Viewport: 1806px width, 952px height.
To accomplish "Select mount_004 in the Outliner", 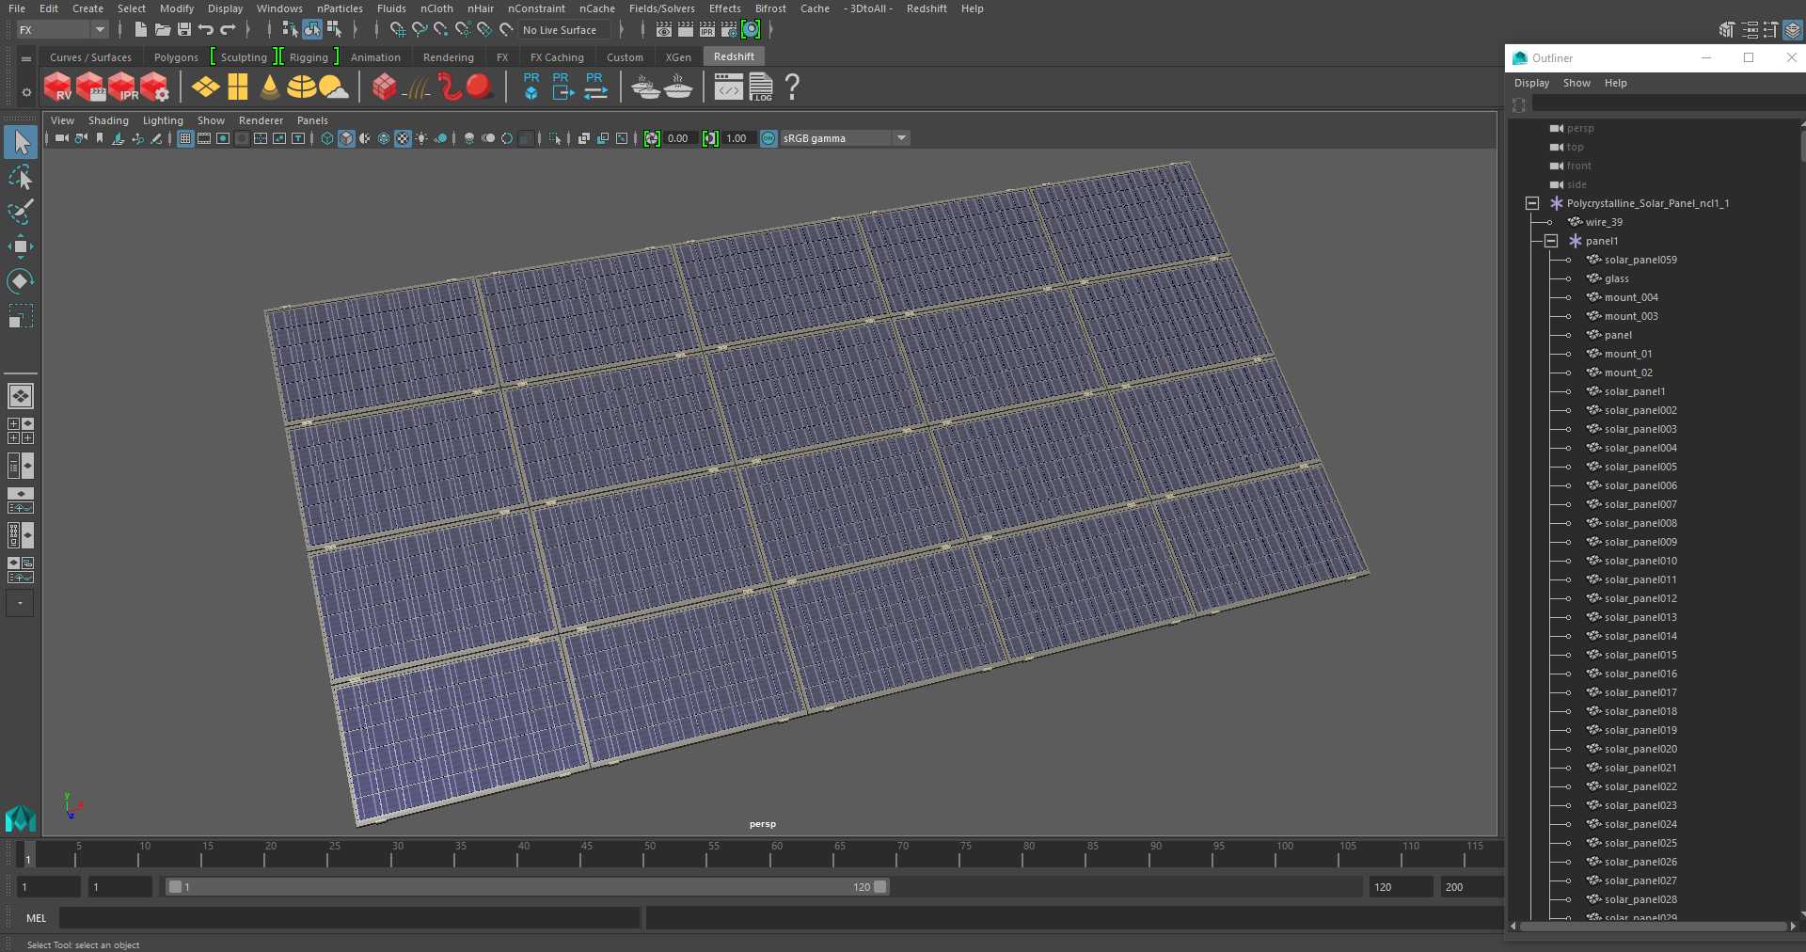I will point(1631,297).
